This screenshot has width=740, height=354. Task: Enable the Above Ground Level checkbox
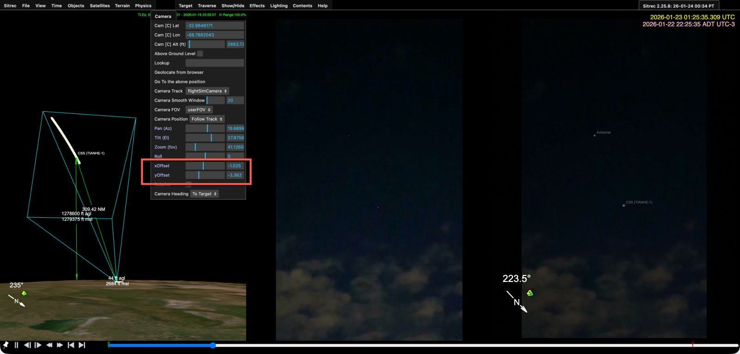pyautogui.click(x=200, y=54)
